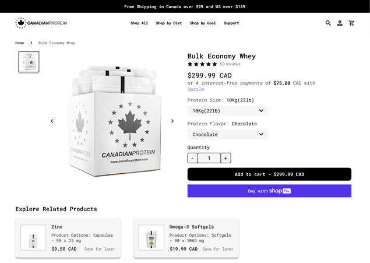Screen dimensions: 370x263
Task: Open the Shop by Goal menu
Action: [203, 23]
